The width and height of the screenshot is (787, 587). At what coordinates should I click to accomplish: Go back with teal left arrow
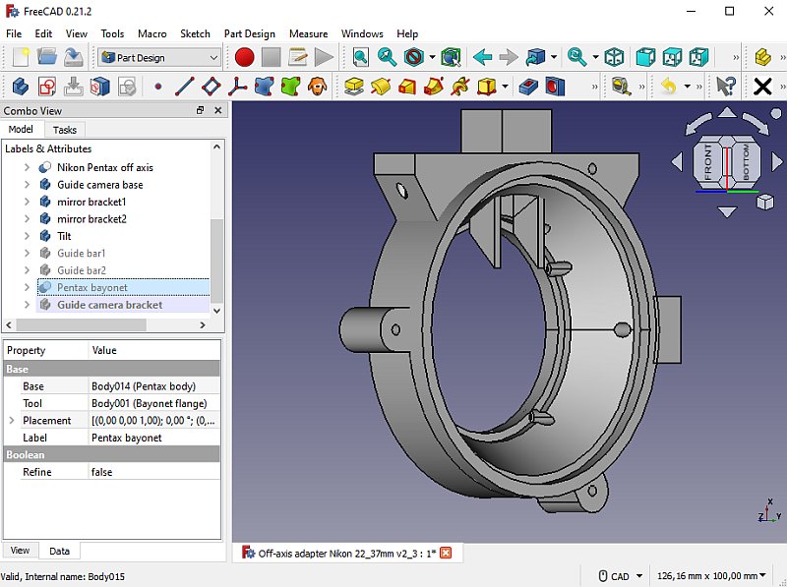tap(482, 57)
